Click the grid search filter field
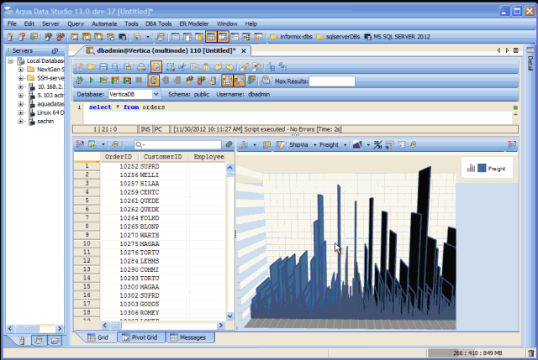The height and width of the screenshot is (360, 538). point(177,144)
